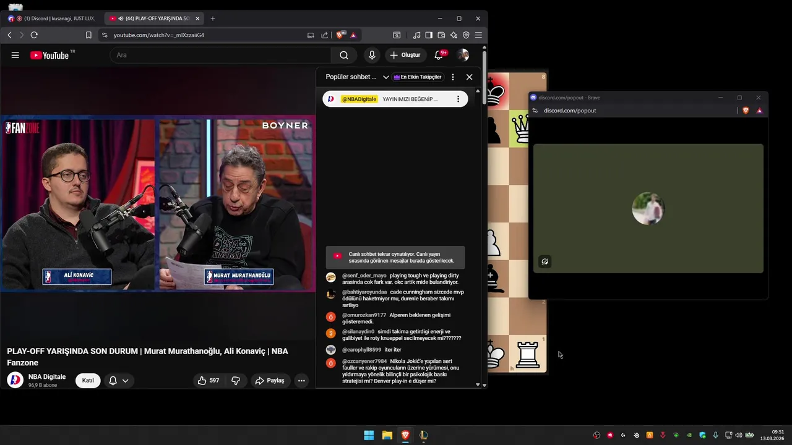Open File Explorer from the taskbar
The image size is (792, 445).
(x=387, y=435)
